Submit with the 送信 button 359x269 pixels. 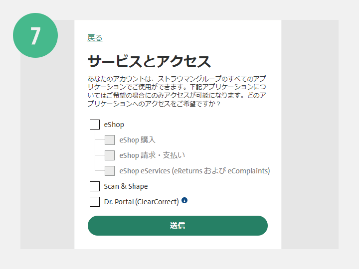[x=178, y=226]
